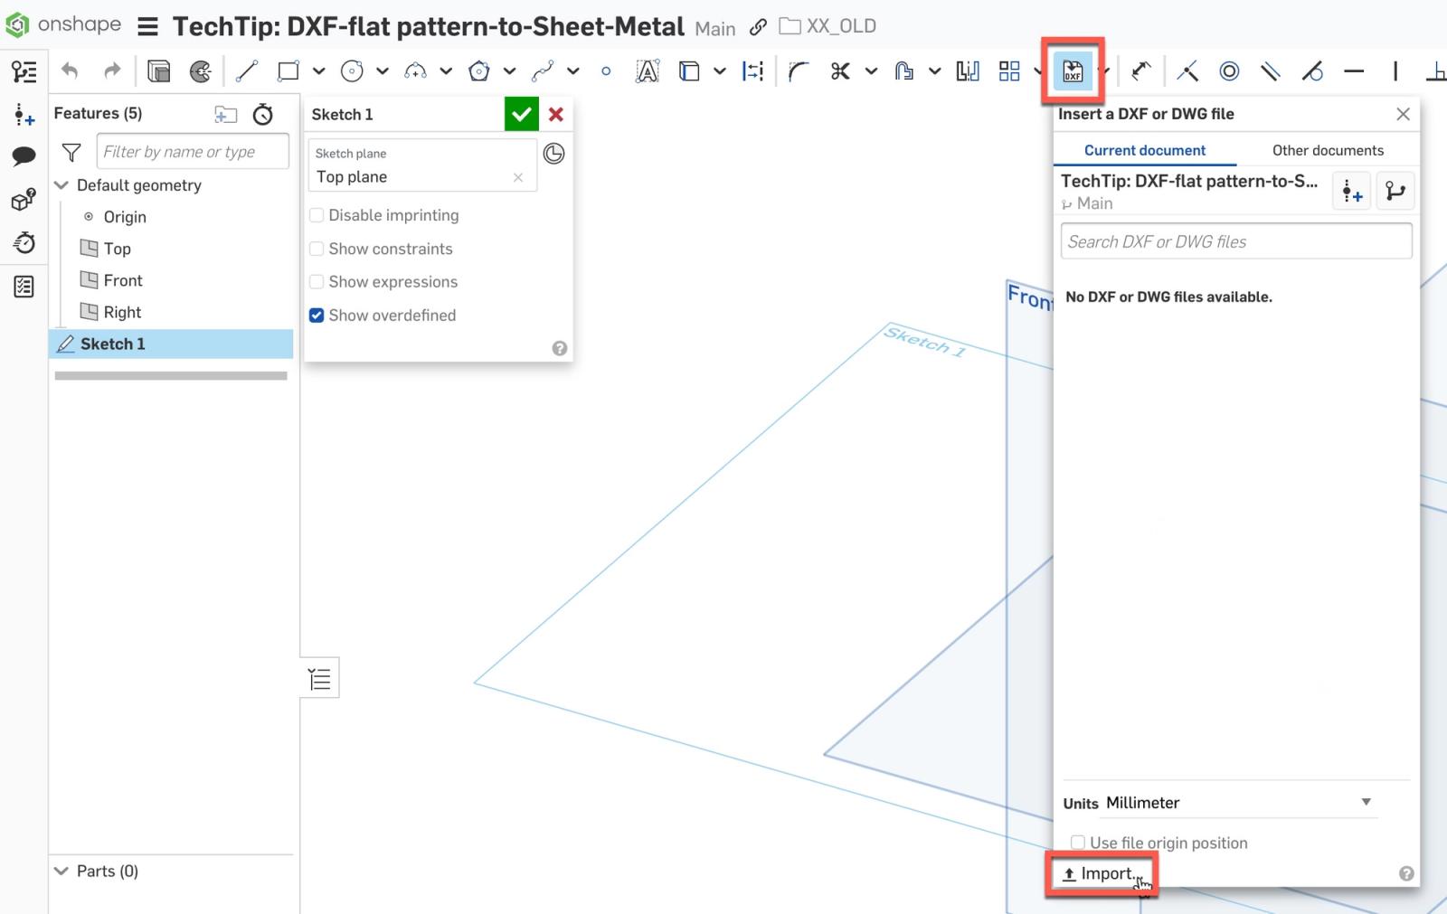The height and width of the screenshot is (914, 1447).
Task: Select the Line sketch tool
Action: [x=246, y=71]
